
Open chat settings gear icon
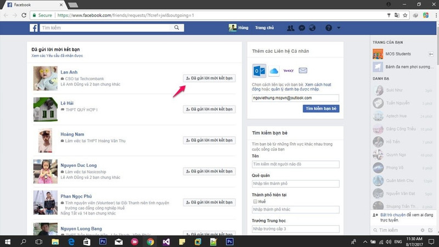tap(423, 230)
